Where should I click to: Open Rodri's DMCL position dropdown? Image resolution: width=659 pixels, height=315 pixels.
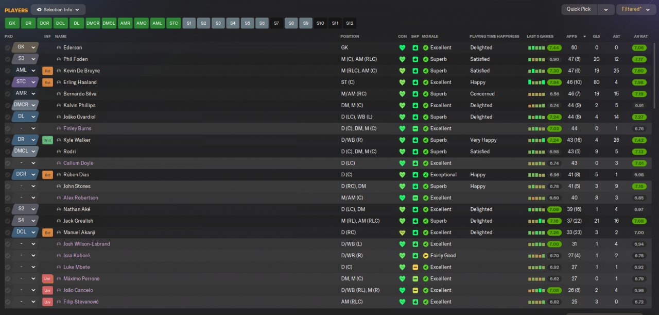coord(25,151)
